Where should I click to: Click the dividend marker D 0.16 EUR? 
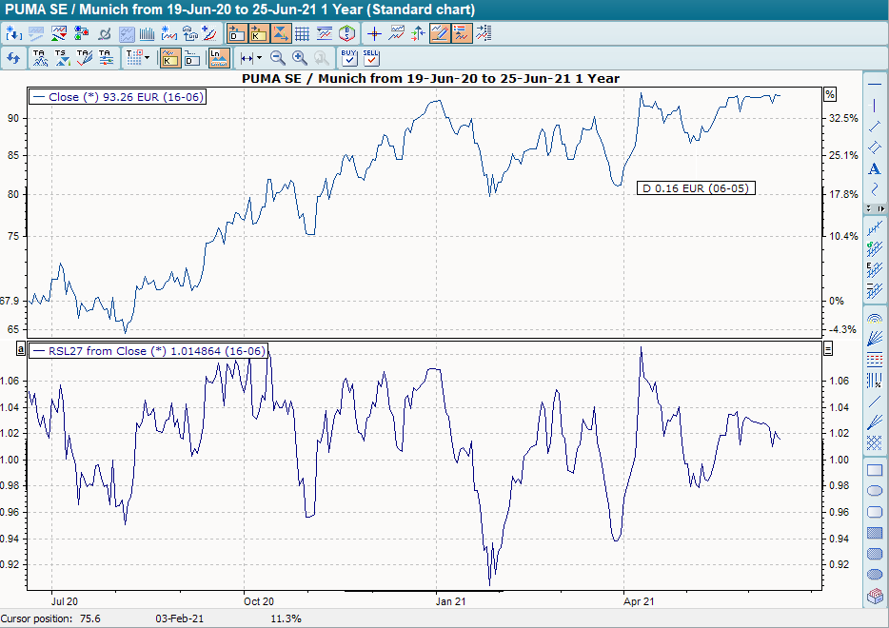tap(696, 188)
